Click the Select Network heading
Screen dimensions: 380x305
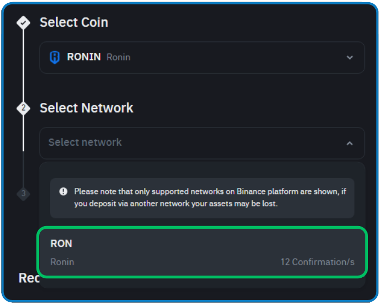coord(86,108)
